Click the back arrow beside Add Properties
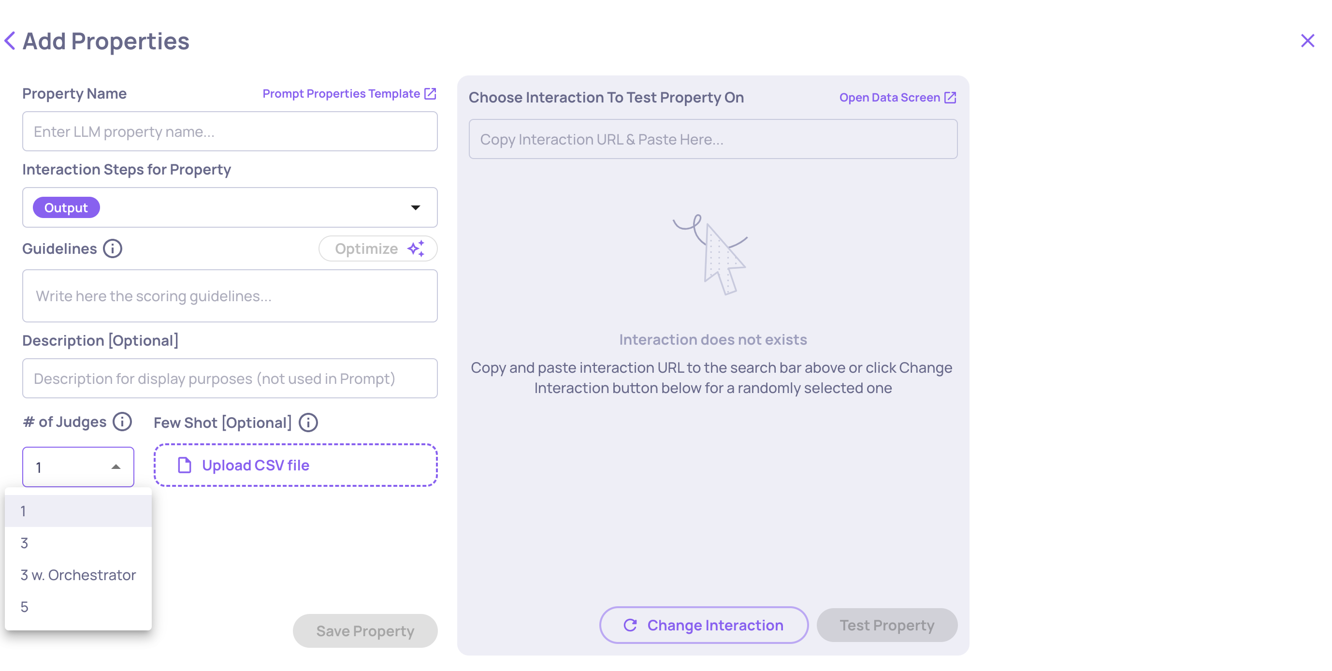1332x671 pixels. [x=10, y=40]
